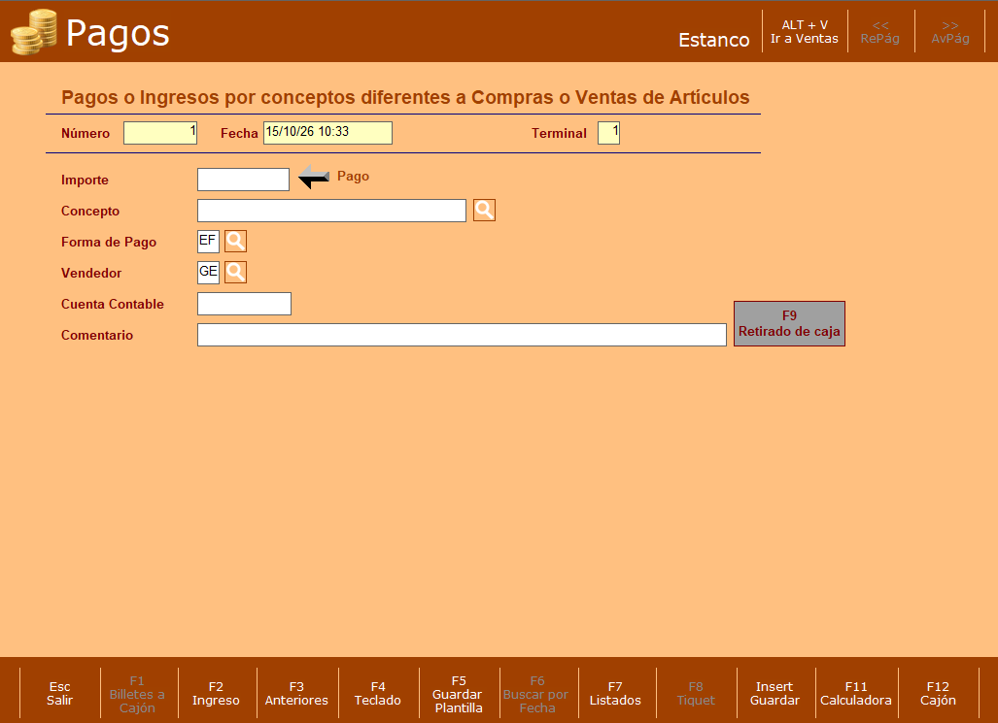Image resolution: width=998 pixels, height=723 pixels.
Task: Click the Pago label next to the arrow
Action: point(354,176)
